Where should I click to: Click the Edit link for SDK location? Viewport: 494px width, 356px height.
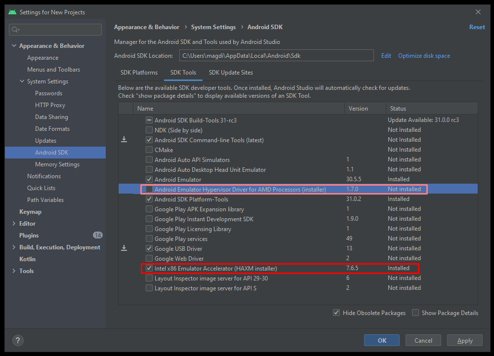tap(386, 56)
